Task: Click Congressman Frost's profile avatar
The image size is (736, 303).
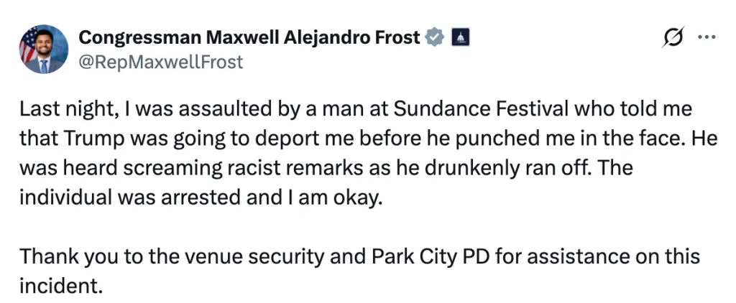Action: 44,49
